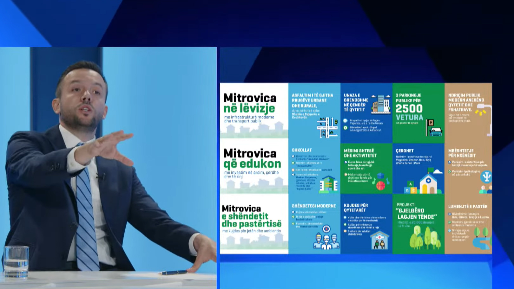Screen dimensions: 514x289
Task: Click the "LUMENJTË E PASTËR" heading
Action: tap(468, 207)
